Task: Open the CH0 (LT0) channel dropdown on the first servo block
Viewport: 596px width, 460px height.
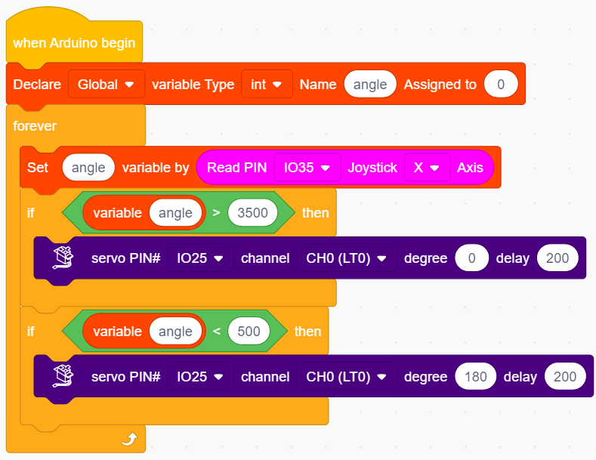Action: (347, 258)
